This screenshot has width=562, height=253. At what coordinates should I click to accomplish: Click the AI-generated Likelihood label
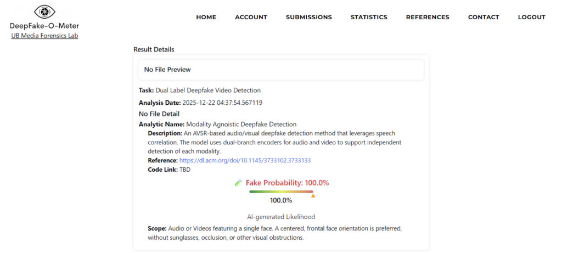tap(281, 217)
